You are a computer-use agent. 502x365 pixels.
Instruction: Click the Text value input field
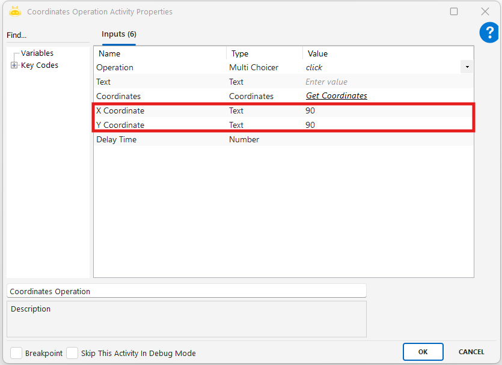point(385,82)
